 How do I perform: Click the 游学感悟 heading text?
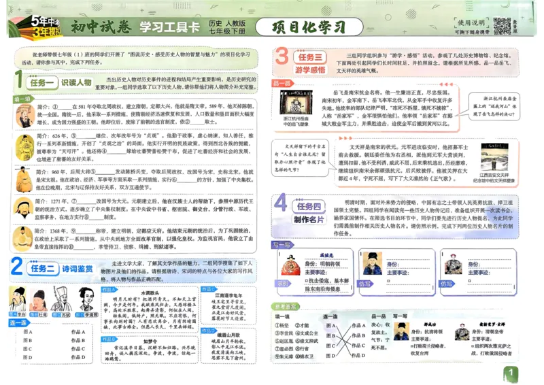pyautogui.click(x=310, y=70)
